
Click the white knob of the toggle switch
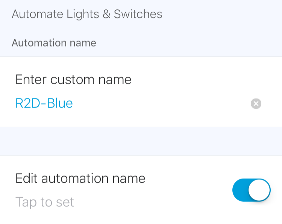click(259, 190)
